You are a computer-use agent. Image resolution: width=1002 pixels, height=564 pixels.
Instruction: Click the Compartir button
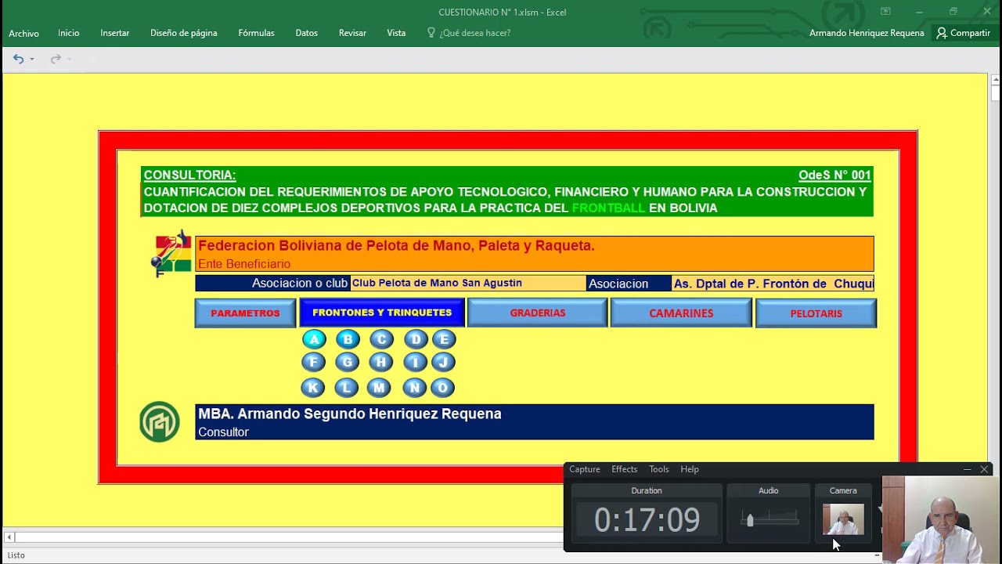coord(964,33)
